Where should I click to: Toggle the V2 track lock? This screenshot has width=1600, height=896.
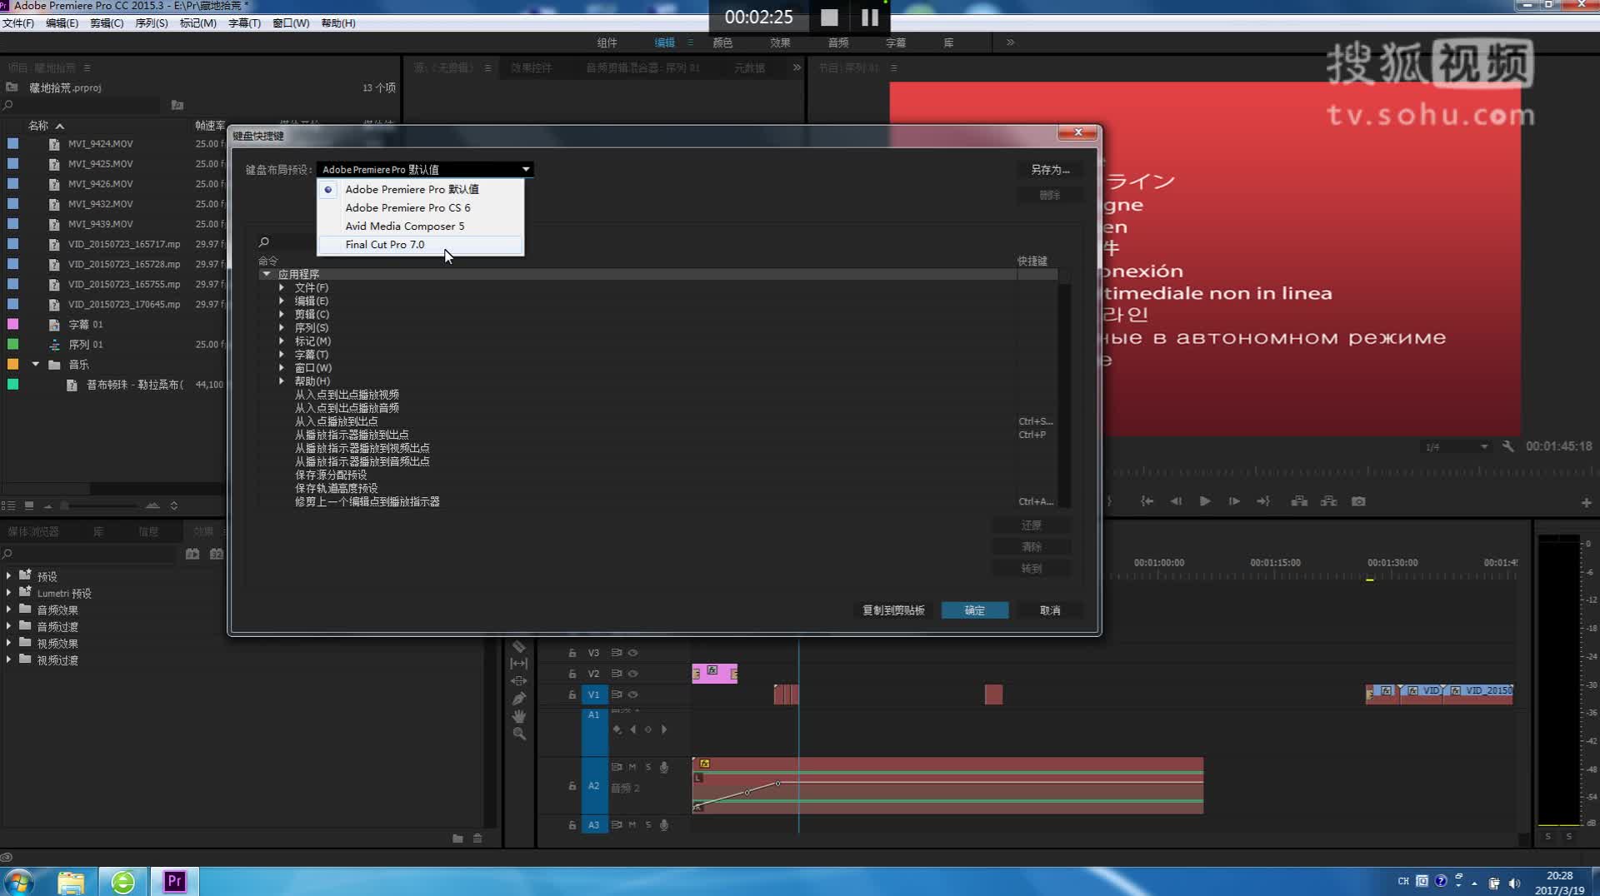point(572,674)
